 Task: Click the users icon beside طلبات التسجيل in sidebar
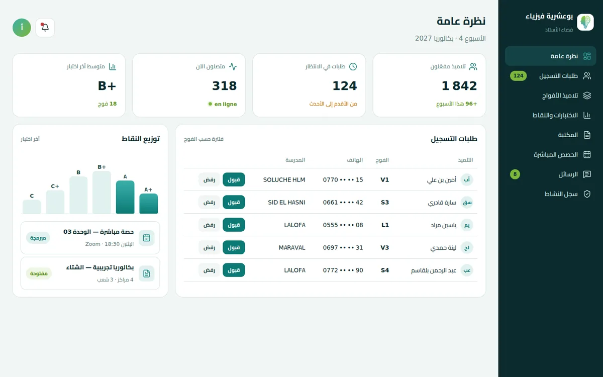click(x=587, y=76)
